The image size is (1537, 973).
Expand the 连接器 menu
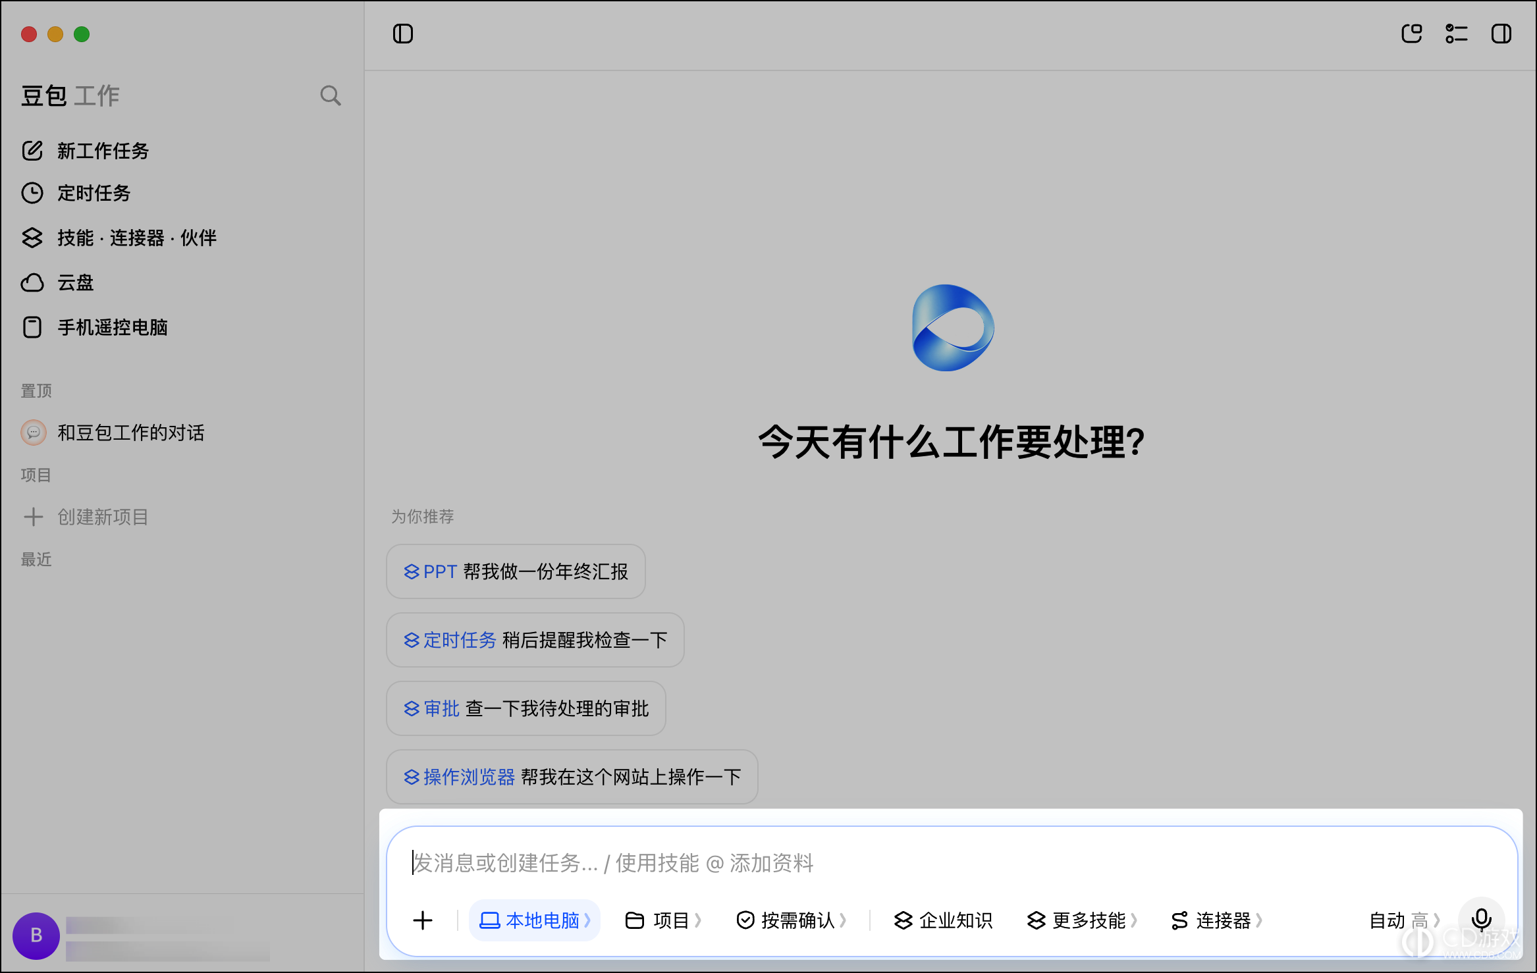[x=1217, y=920]
